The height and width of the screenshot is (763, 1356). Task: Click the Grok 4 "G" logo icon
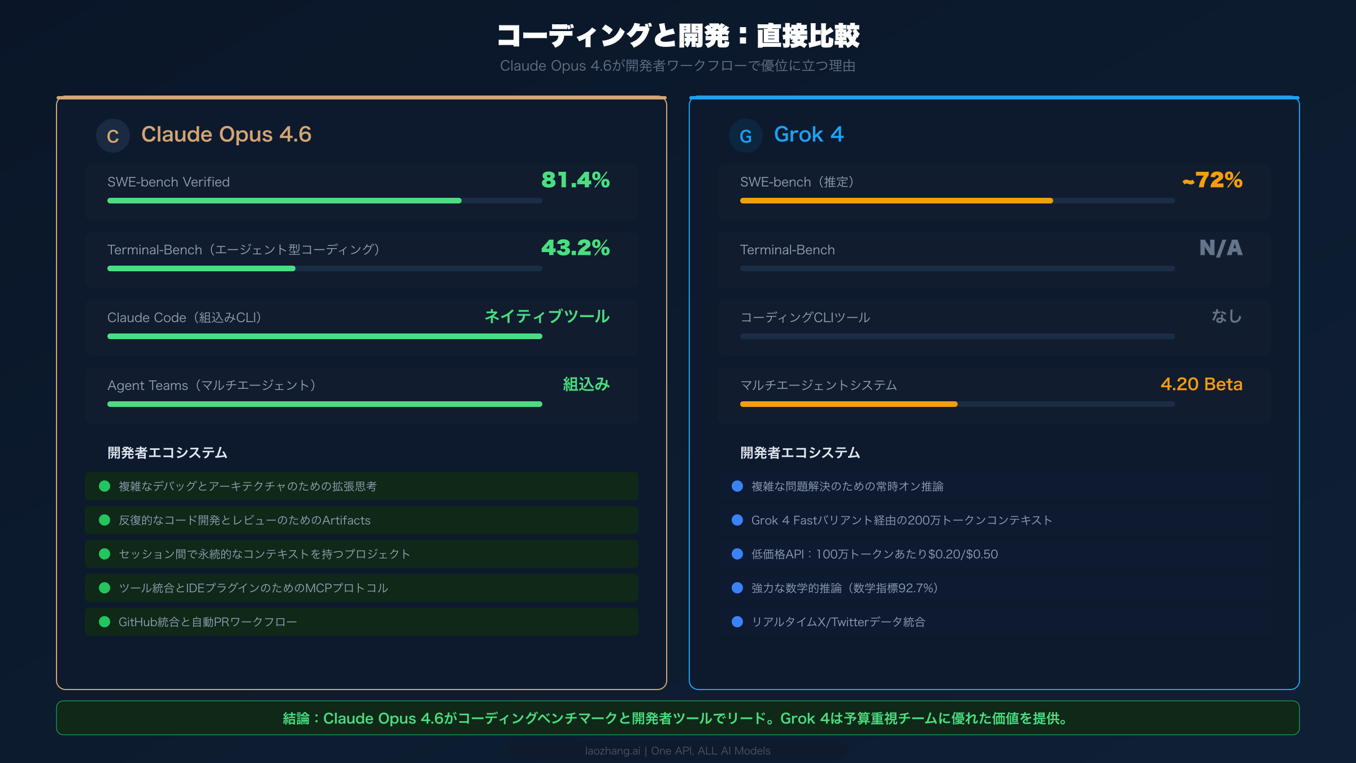746,135
